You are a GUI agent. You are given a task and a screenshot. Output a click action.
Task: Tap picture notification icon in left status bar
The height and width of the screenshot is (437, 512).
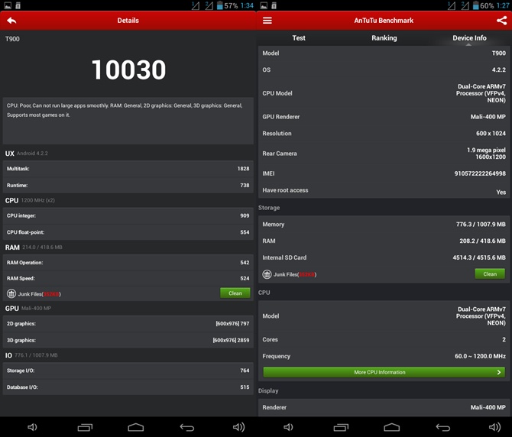tap(8, 5)
